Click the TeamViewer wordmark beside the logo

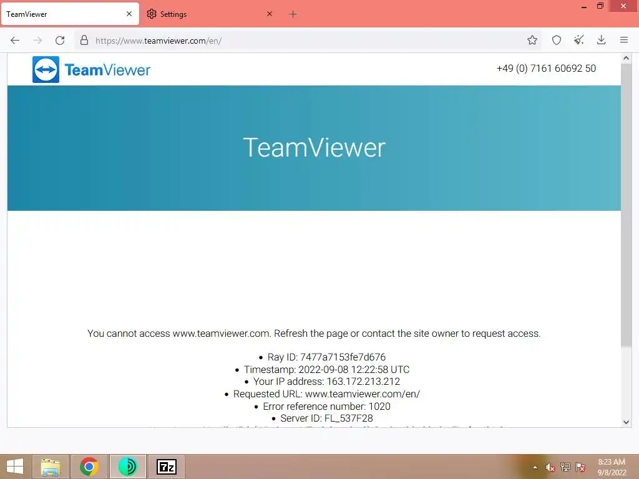[x=107, y=70]
